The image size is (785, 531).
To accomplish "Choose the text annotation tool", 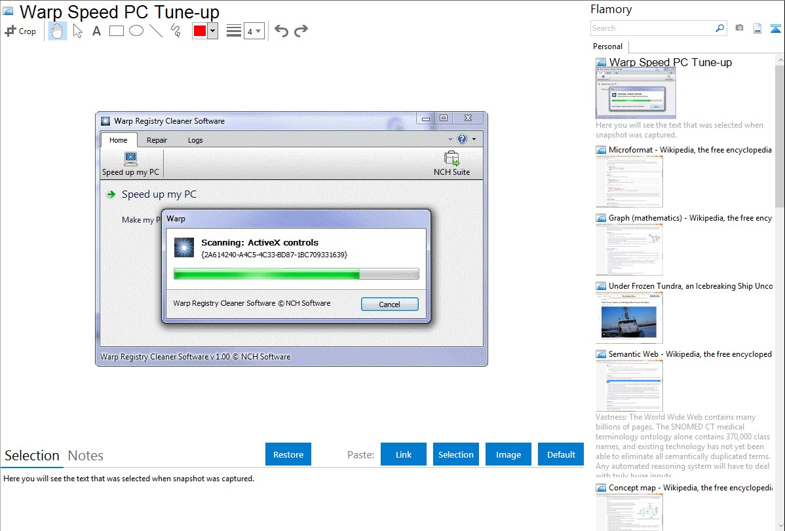I will [x=96, y=31].
